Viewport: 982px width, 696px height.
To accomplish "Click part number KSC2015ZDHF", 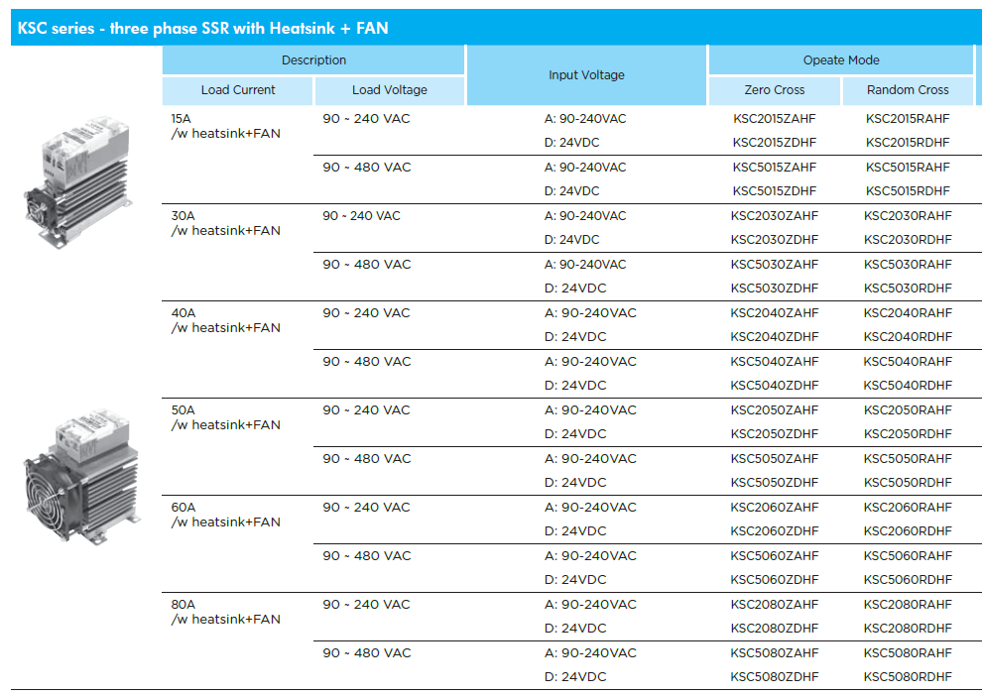I will (775, 142).
